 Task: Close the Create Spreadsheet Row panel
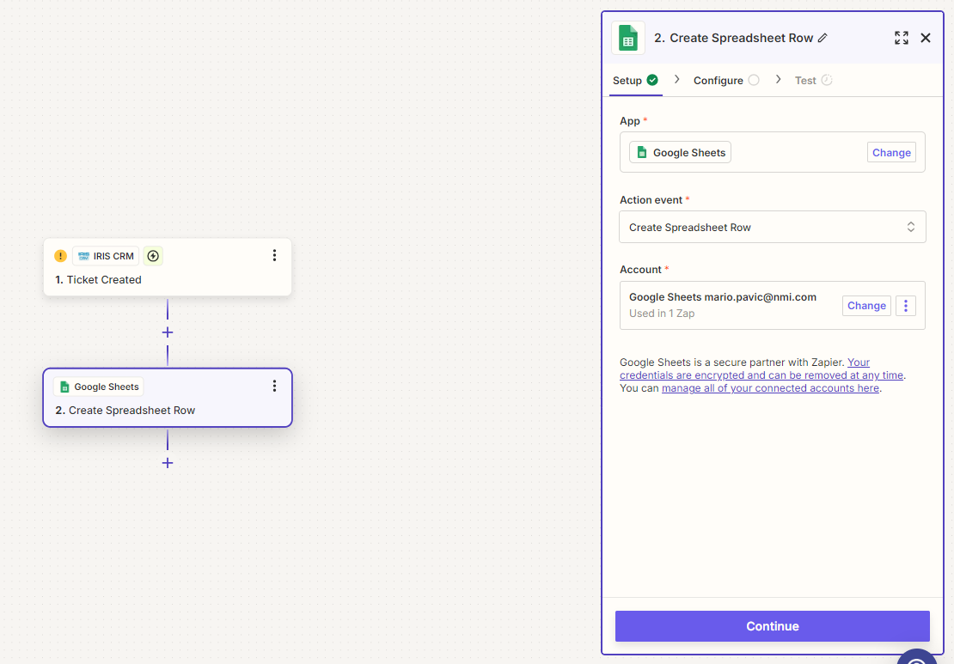(x=926, y=38)
